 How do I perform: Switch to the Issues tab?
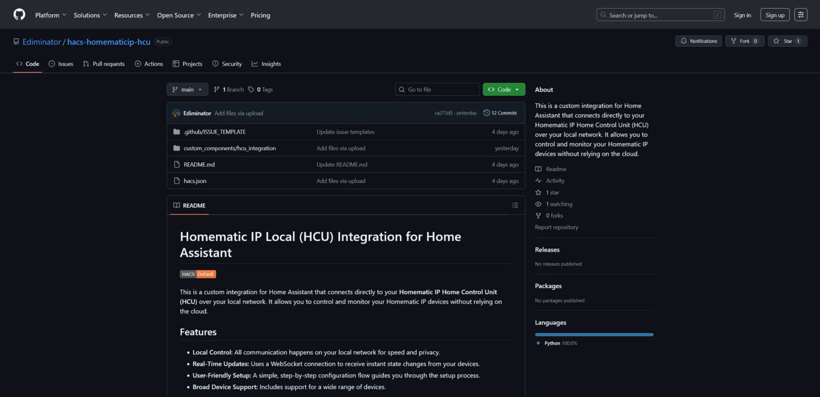(61, 64)
